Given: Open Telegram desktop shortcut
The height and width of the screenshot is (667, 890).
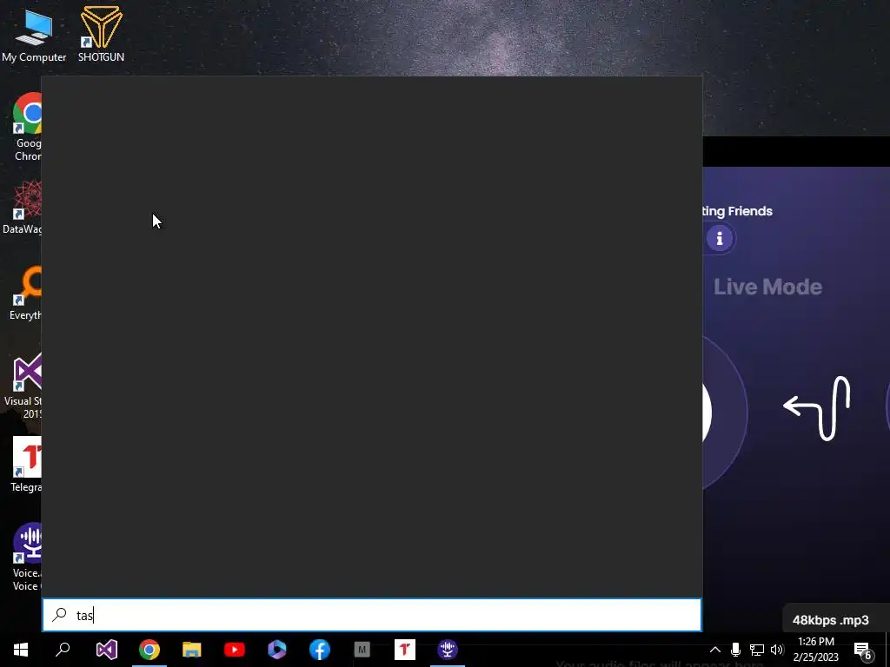Looking at the screenshot, I should click(x=26, y=465).
